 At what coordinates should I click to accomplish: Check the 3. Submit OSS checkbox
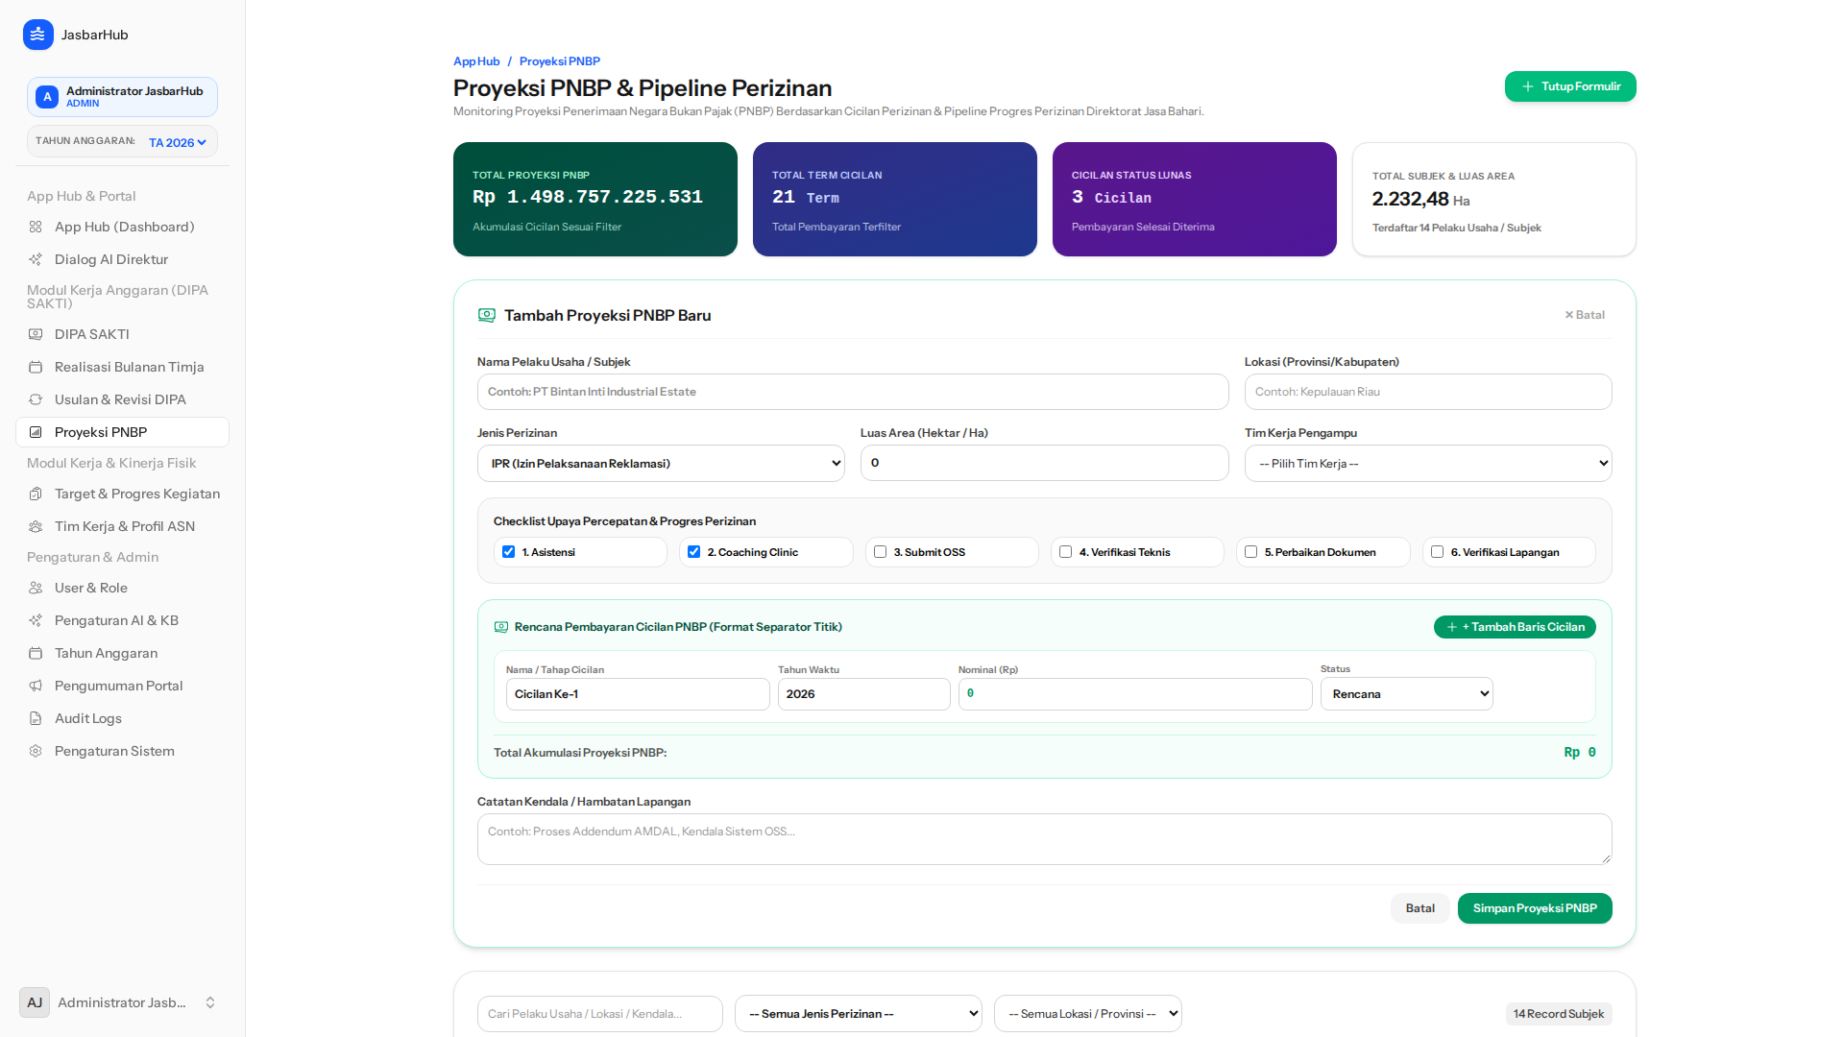click(x=881, y=552)
